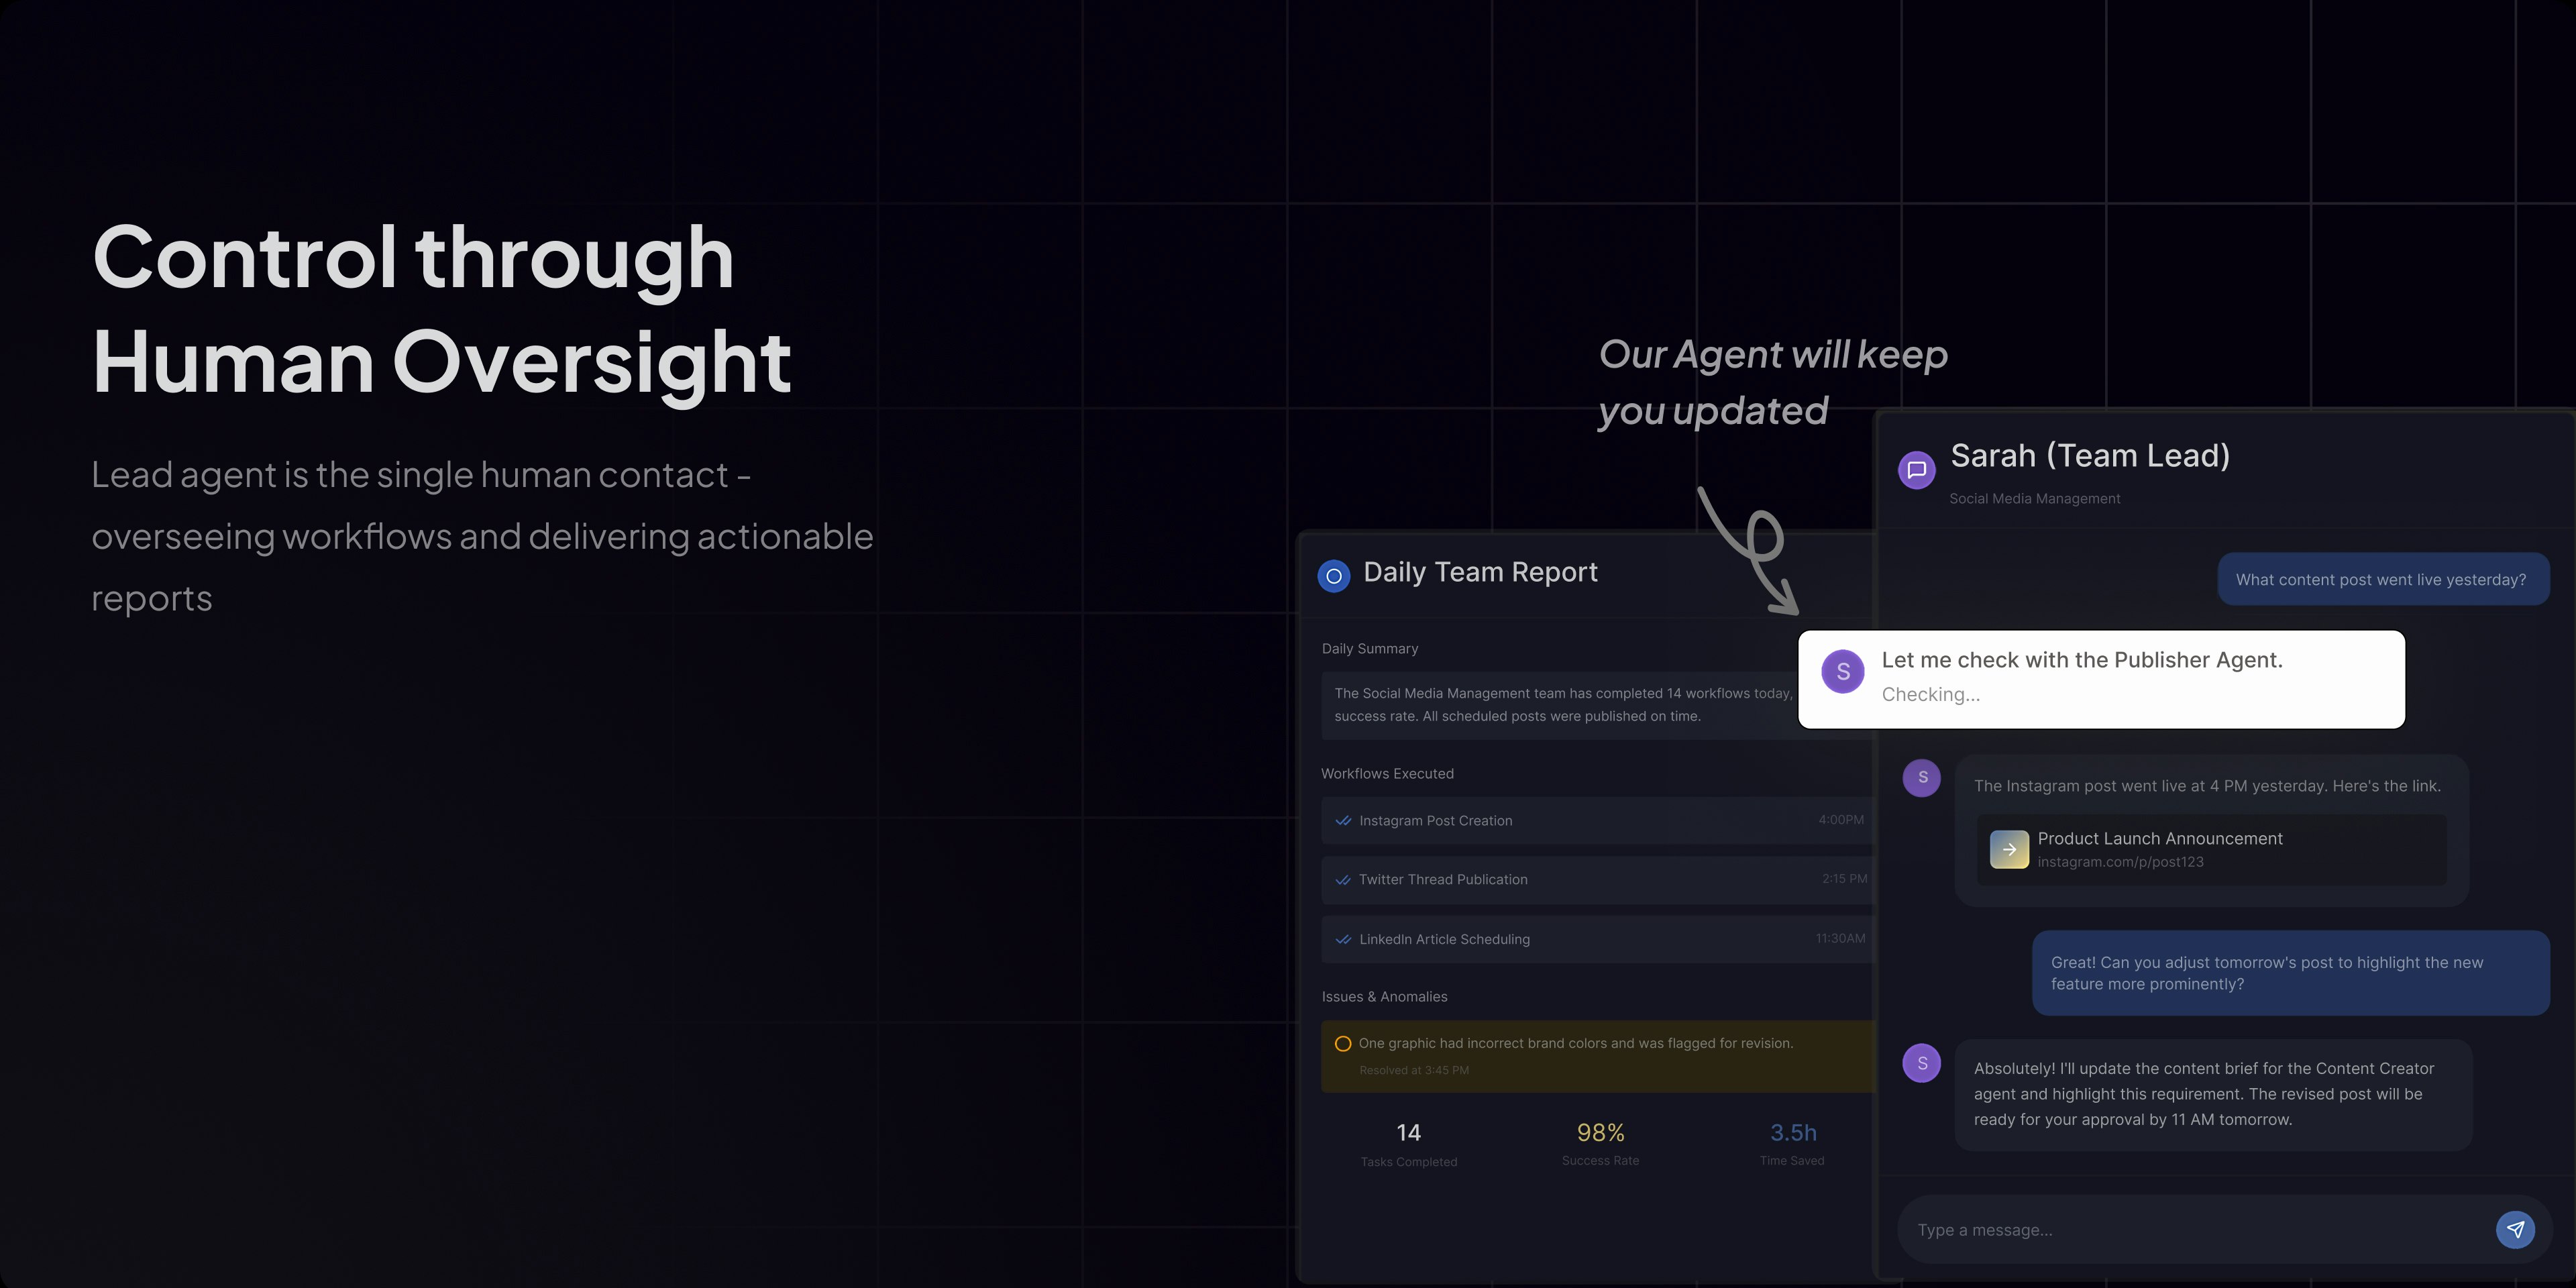This screenshot has width=2576, height=1288.
Task: Click the daily summary paragraph about 14 workflows
Action: 1563,705
